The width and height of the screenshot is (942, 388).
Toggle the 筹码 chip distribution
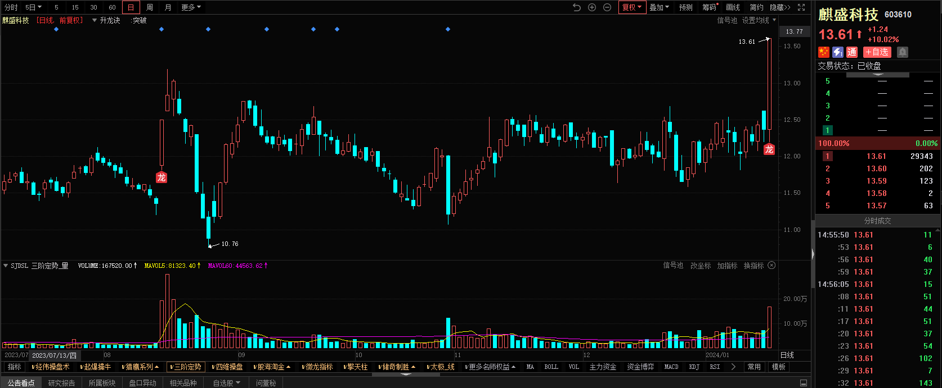pos(710,7)
